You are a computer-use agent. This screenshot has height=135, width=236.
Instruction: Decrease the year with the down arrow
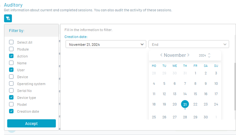209,57
